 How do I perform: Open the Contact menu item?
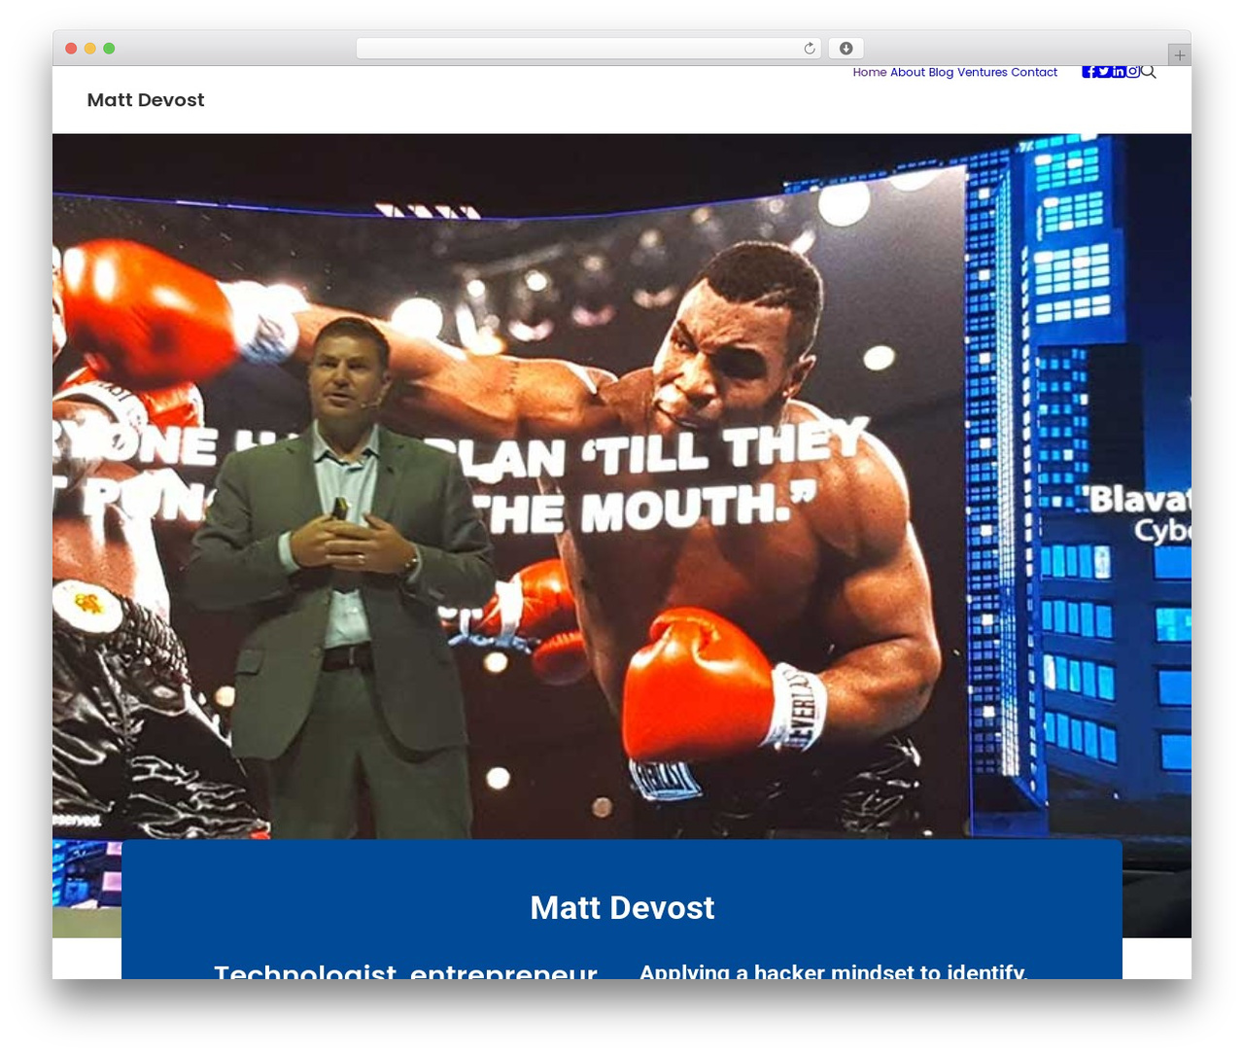(x=1034, y=72)
